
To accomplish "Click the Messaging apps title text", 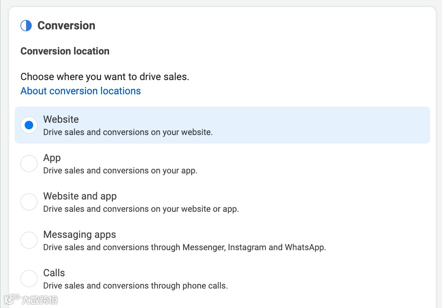I will (79, 235).
